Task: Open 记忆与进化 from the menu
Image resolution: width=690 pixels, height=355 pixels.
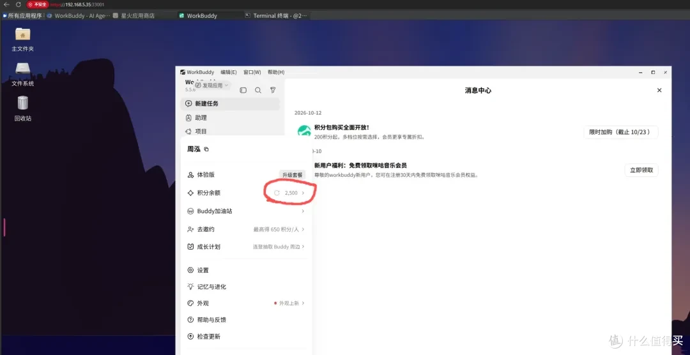Action: (x=246, y=287)
